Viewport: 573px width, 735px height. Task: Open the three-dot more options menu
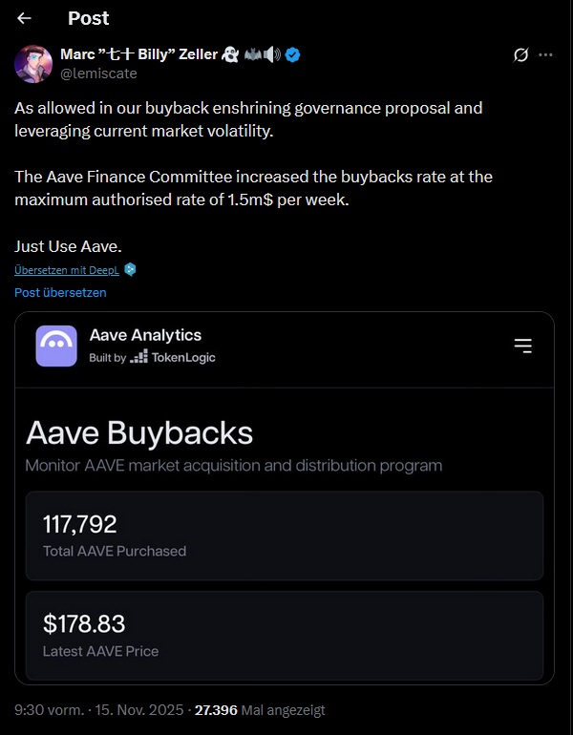pyautogui.click(x=546, y=55)
